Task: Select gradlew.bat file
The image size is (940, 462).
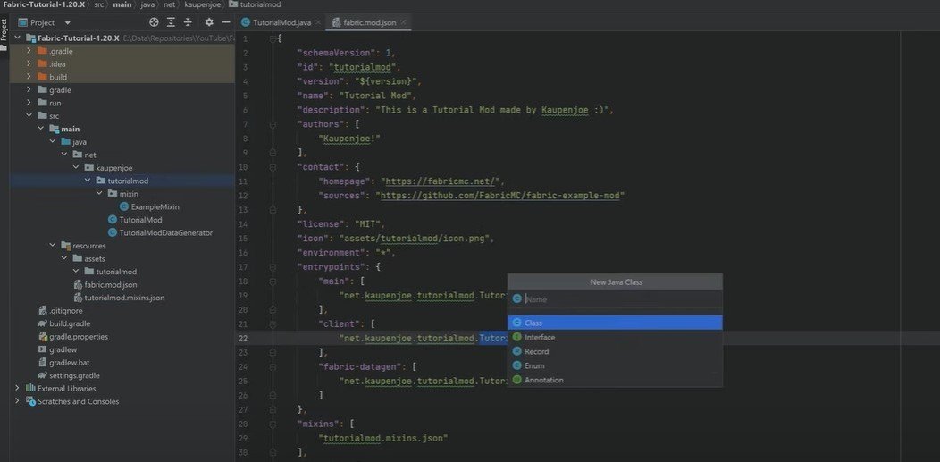Action: coord(69,363)
